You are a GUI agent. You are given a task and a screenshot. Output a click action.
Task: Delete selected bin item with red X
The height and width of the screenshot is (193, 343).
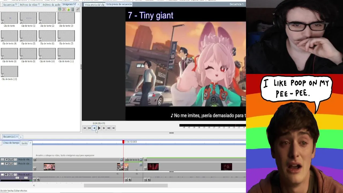(x=64, y=9)
